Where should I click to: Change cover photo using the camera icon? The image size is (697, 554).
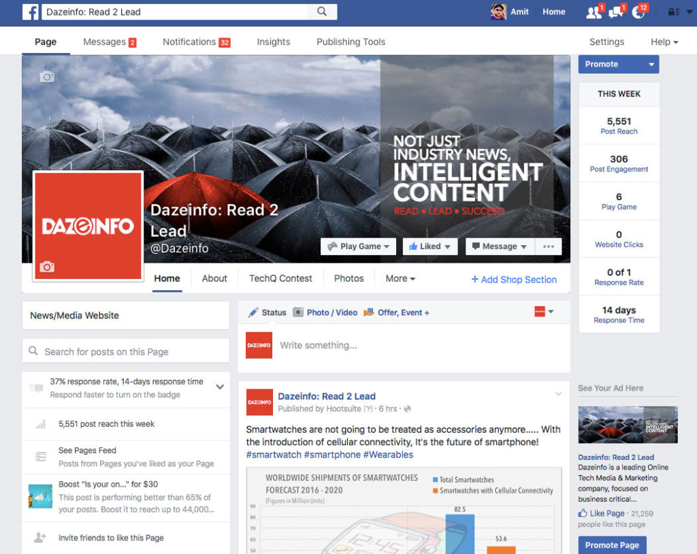[x=46, y=77]
